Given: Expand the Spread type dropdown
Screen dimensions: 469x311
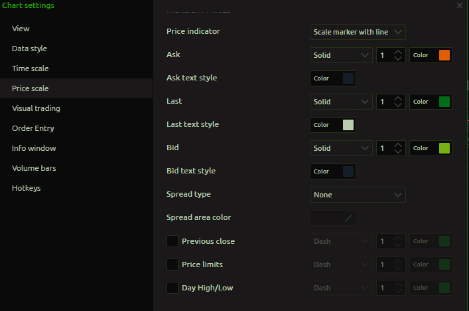Looking at the screenshot, I should (x=358, y=195).
